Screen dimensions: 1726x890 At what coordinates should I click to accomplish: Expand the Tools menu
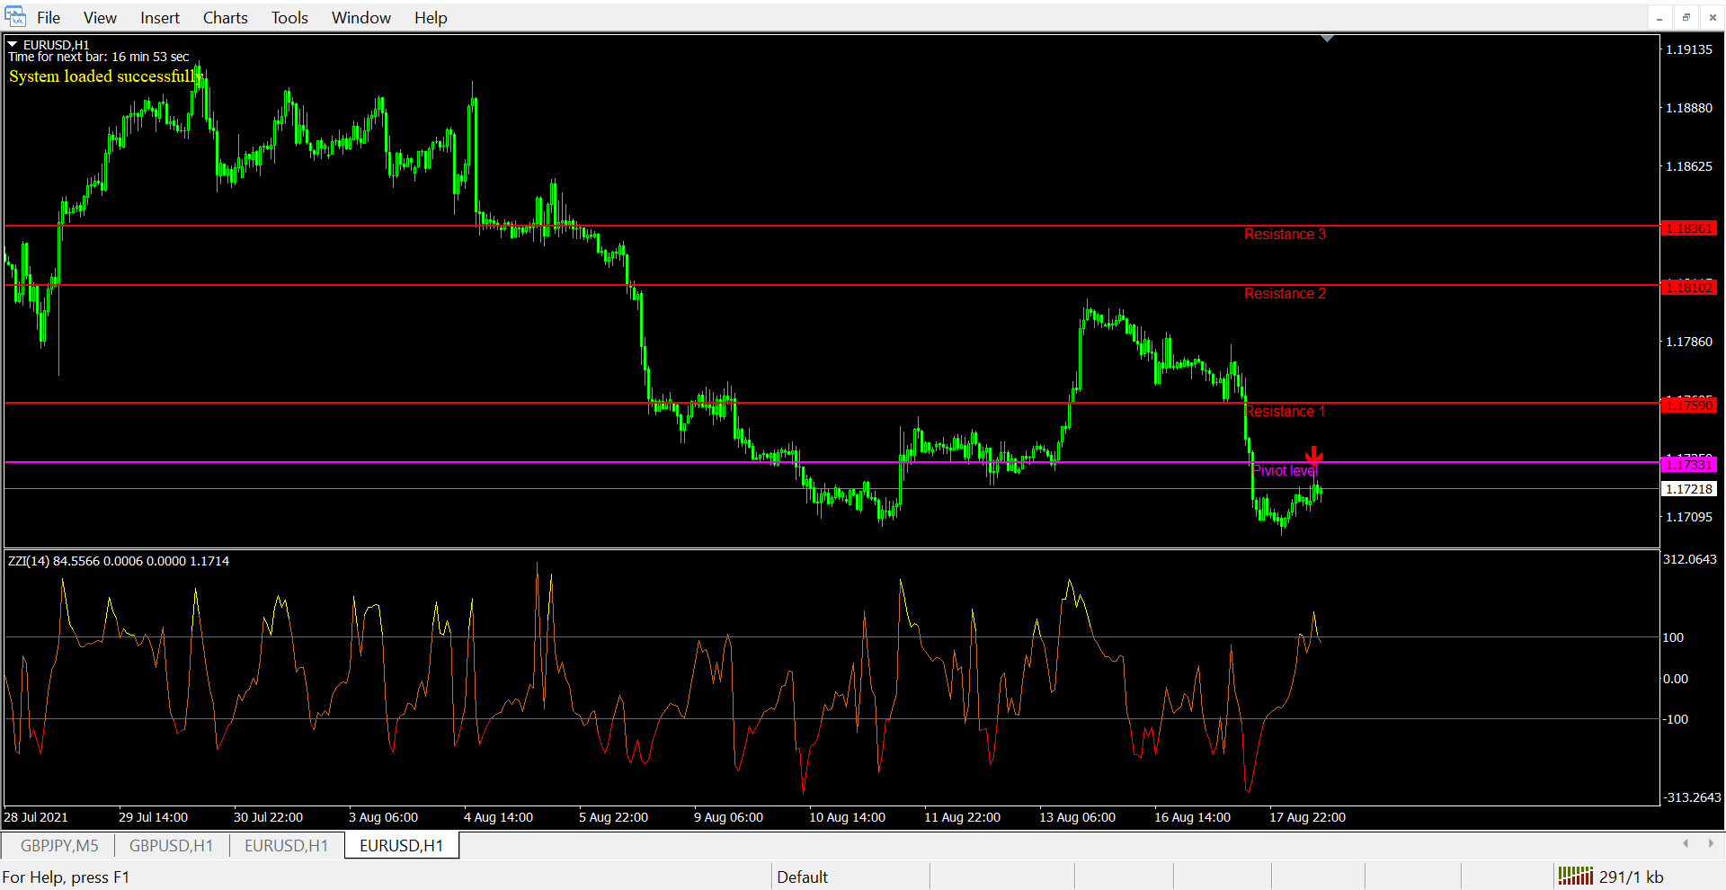[289, 18]
